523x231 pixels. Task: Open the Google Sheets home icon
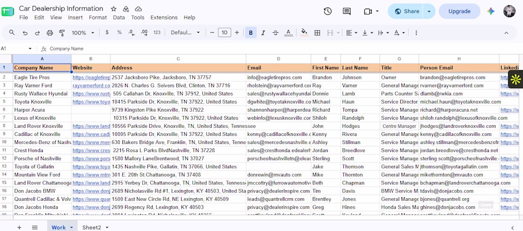pyautogui.click(x=8, y=12)
